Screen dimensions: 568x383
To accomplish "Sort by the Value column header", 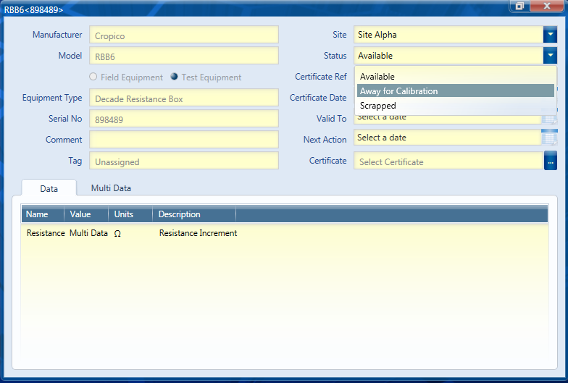I will tap(86, 214).
